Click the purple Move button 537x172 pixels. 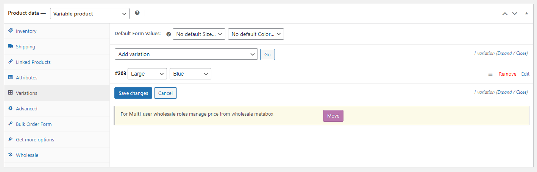(333, 116)
